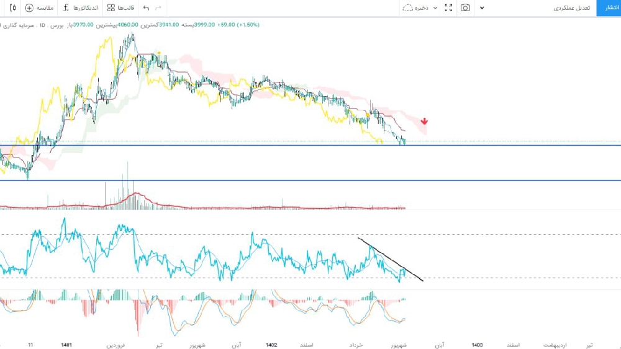Click the change value +59.00 (+1.50%)
This screenshot has width=621, height=349.
(x=238, y=25)
